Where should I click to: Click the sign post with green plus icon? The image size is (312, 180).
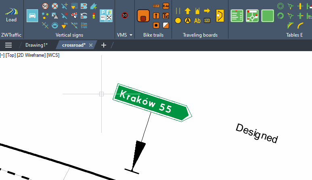(x=65, y=6)
